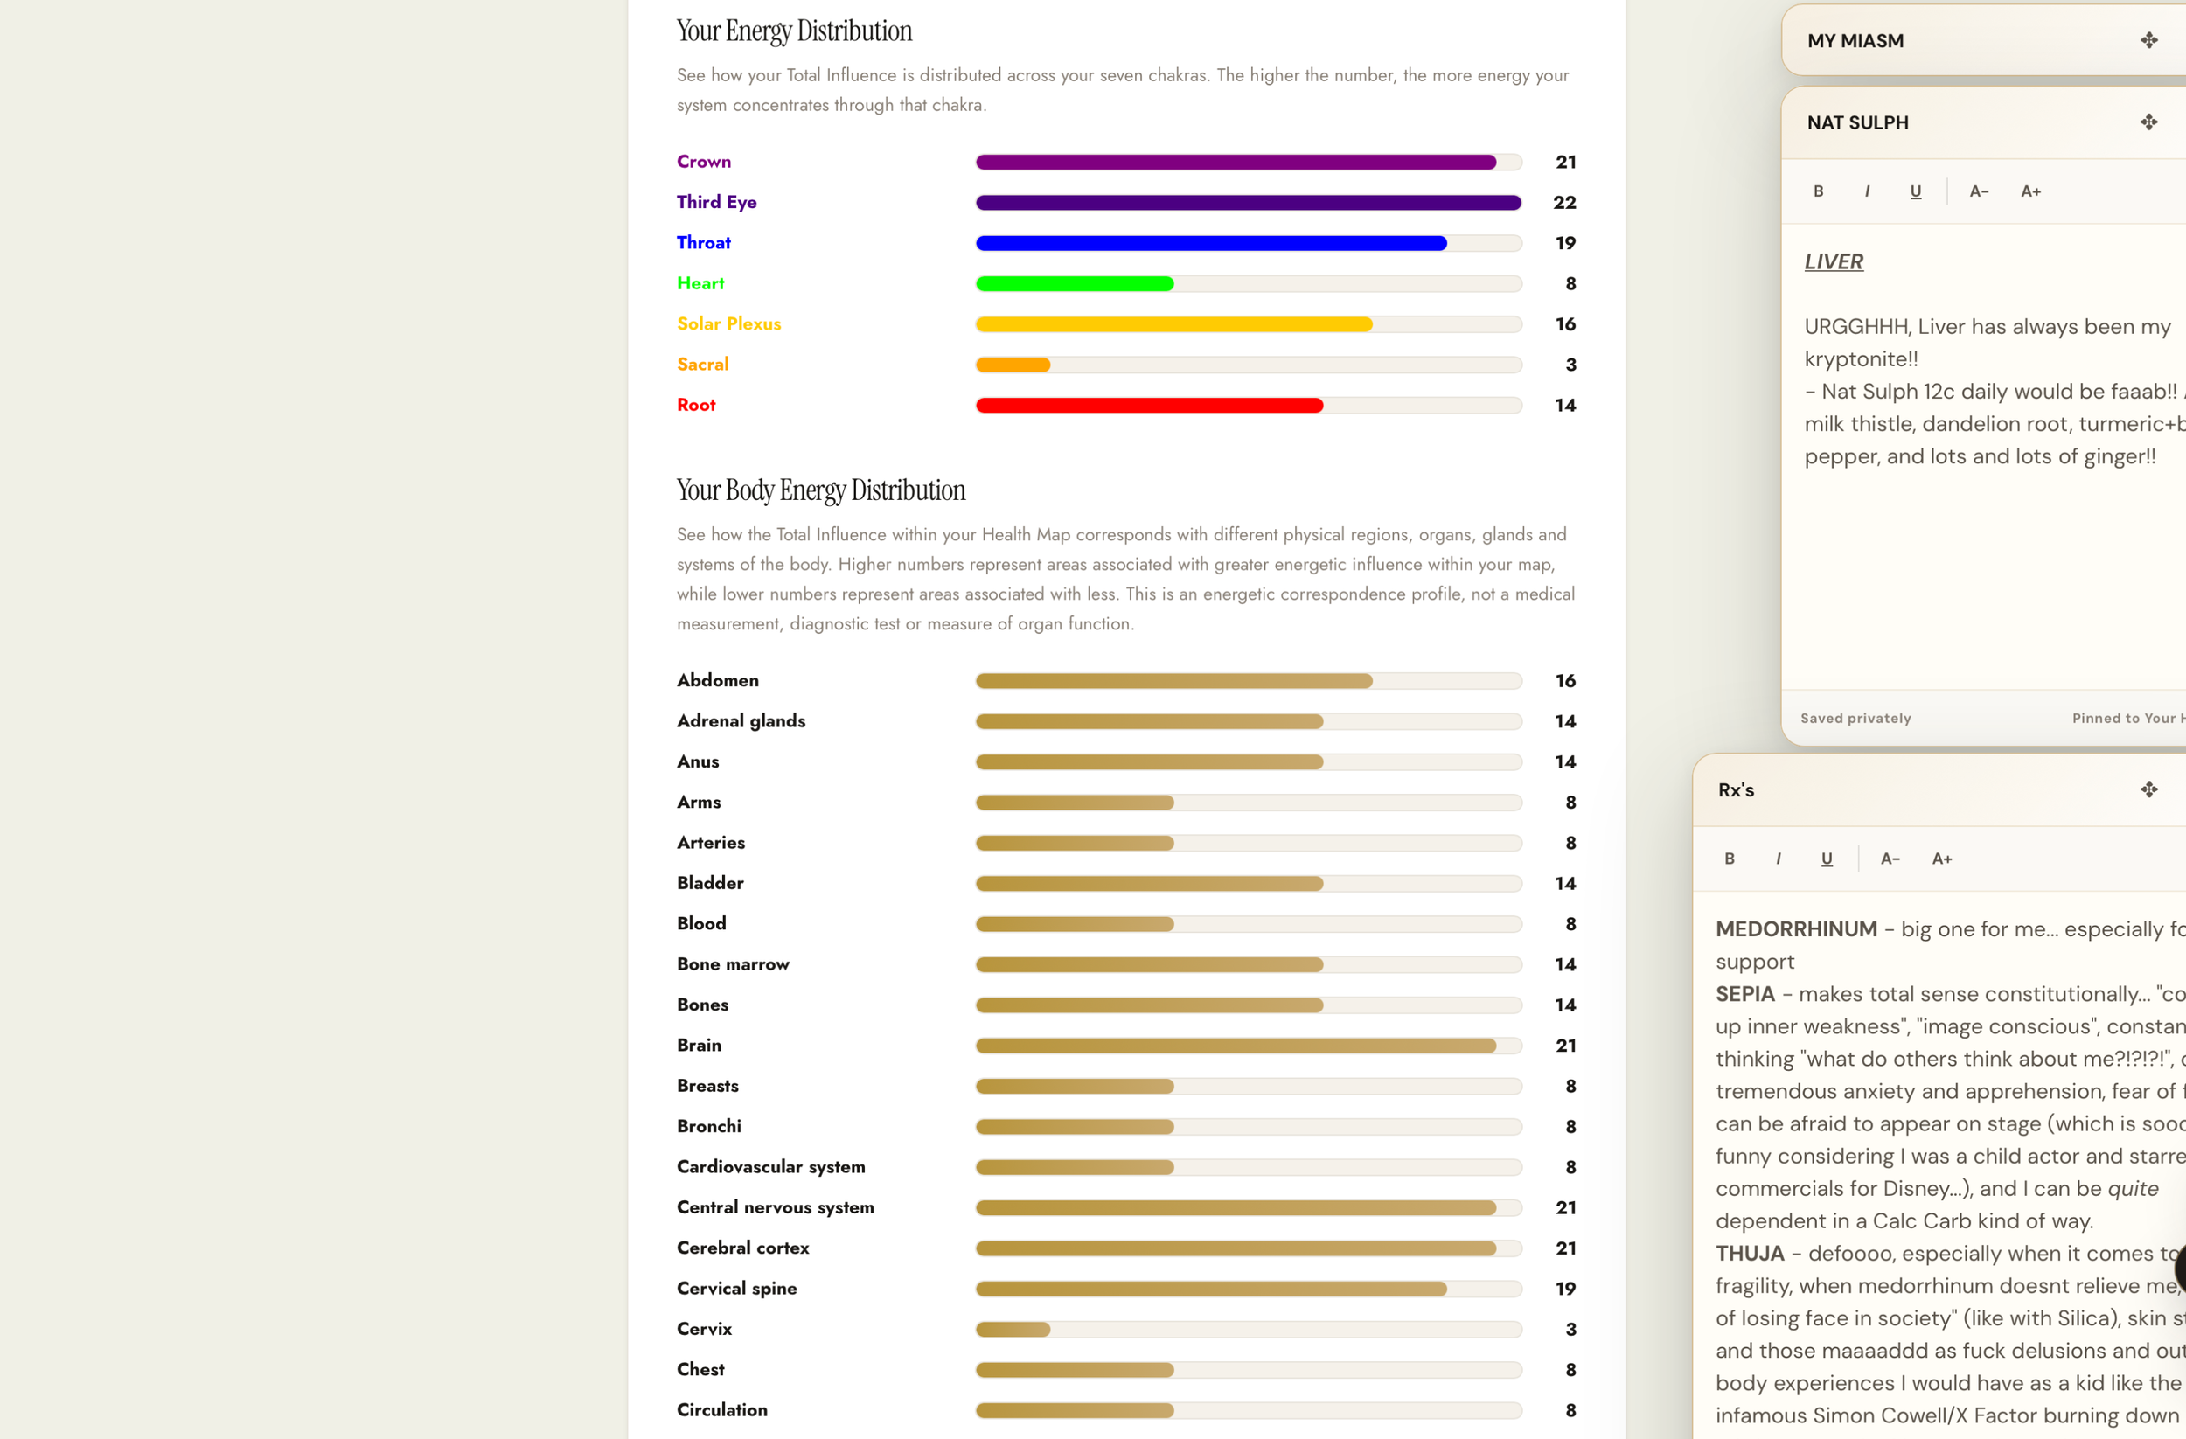The height and width of the screenshot is (1439, 2186).
Task: Click the Circulation row label
Action: coord(722,1409)
